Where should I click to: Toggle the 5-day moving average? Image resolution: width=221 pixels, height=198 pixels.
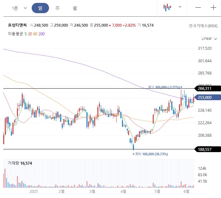point(26,34)
